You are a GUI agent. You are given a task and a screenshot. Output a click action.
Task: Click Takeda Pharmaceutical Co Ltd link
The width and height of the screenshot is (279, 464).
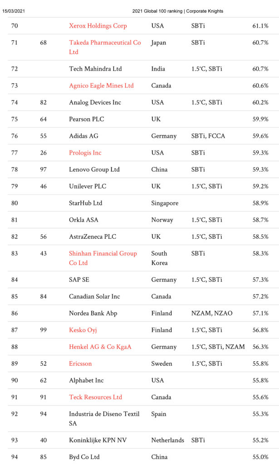tap(105, 47)
